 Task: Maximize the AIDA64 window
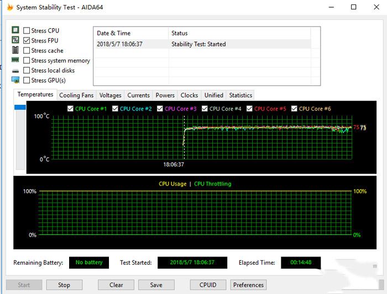tap(353, 7)
